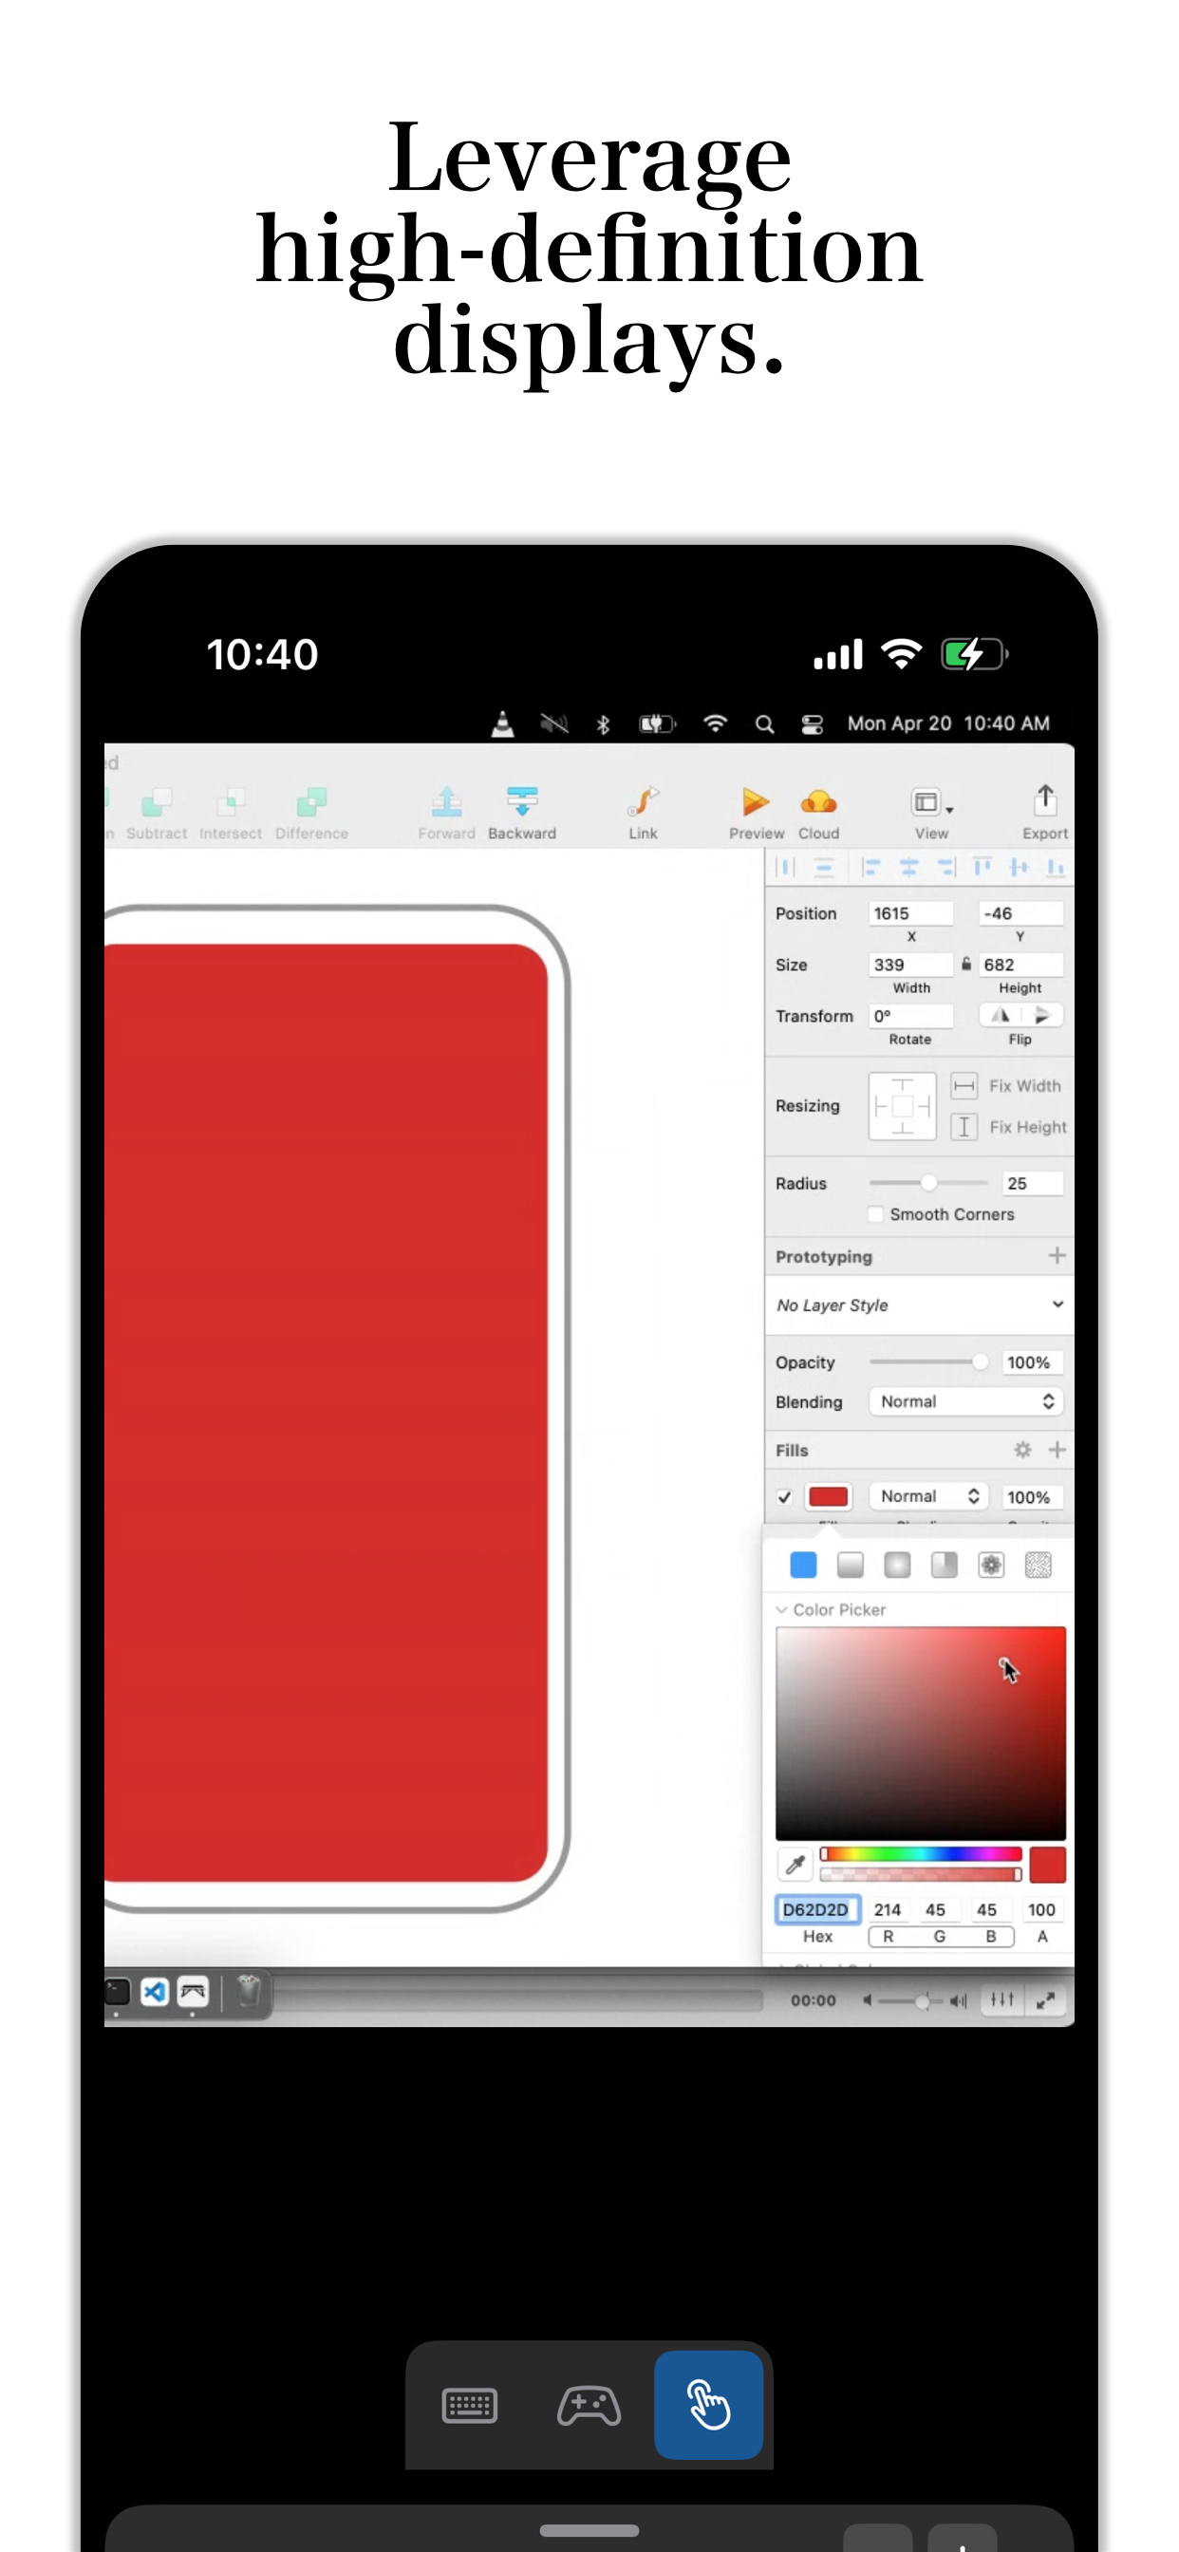Click the VLC cone menu bar icon
Viewport: 1179px width, 2552px height.
tap(503, 724)
